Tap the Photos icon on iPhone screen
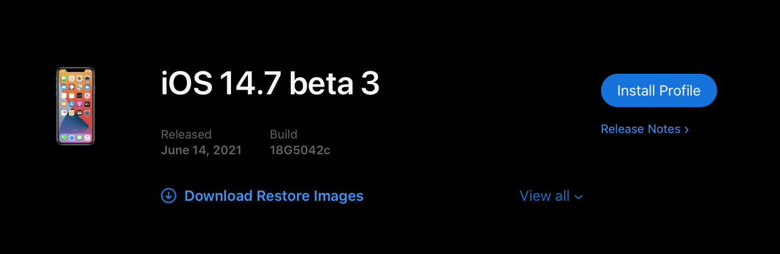 tap(80, 78)
